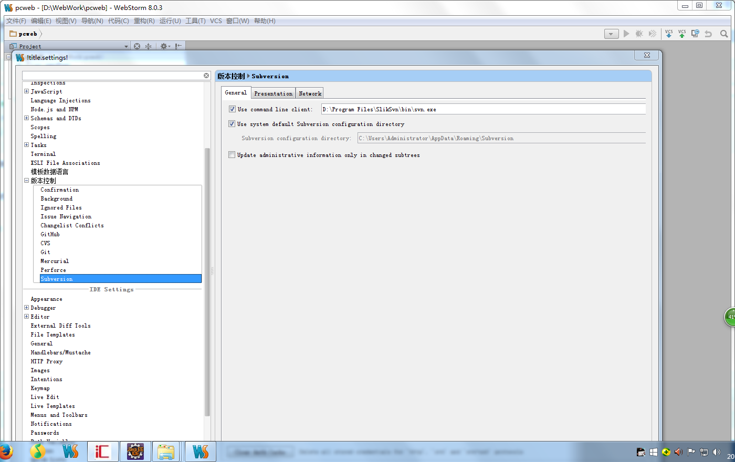Image resolution: width=735 pixels, height=462 pixels.
Task: Click the command line client path field
Action: pyautogui.click(x=483, y=109)
